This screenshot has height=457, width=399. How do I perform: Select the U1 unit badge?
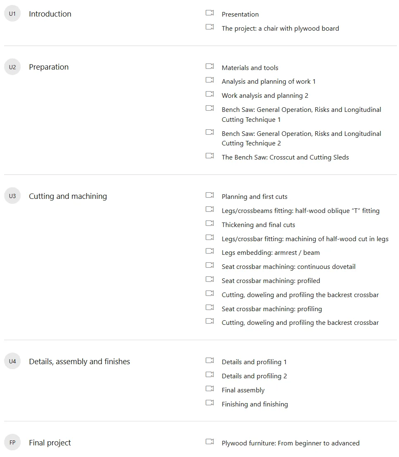tap(12, 14)
